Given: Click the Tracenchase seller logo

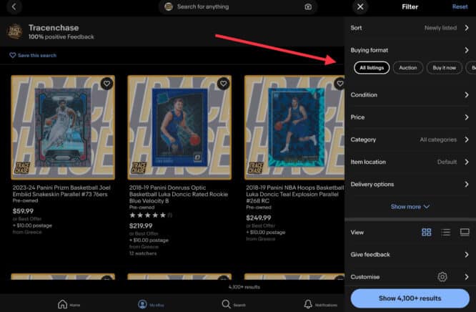Looking at the screenshot, I should 14,31.
